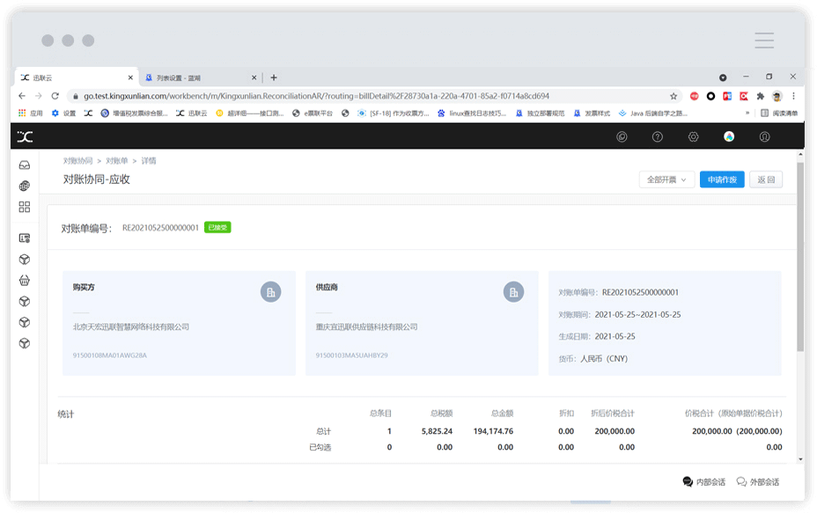The height and width of the screenshot is (513, 817).
Task: Open the four-square apps grid sidebar icon
Action: click(25, 207)
